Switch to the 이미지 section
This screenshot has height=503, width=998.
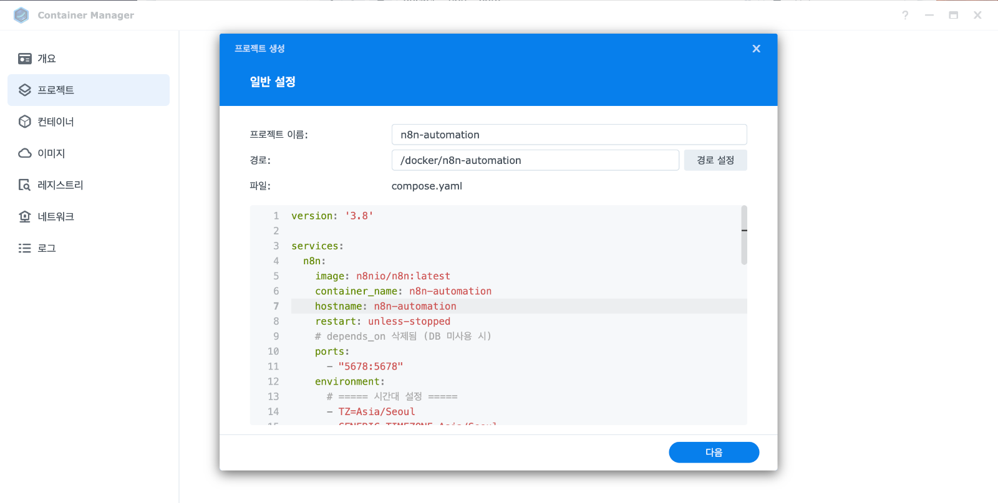click(x=89, y=153)
